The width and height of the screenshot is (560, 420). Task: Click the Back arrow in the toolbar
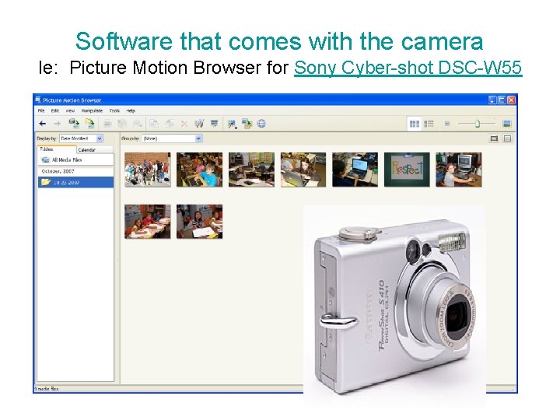coord(43,124)
